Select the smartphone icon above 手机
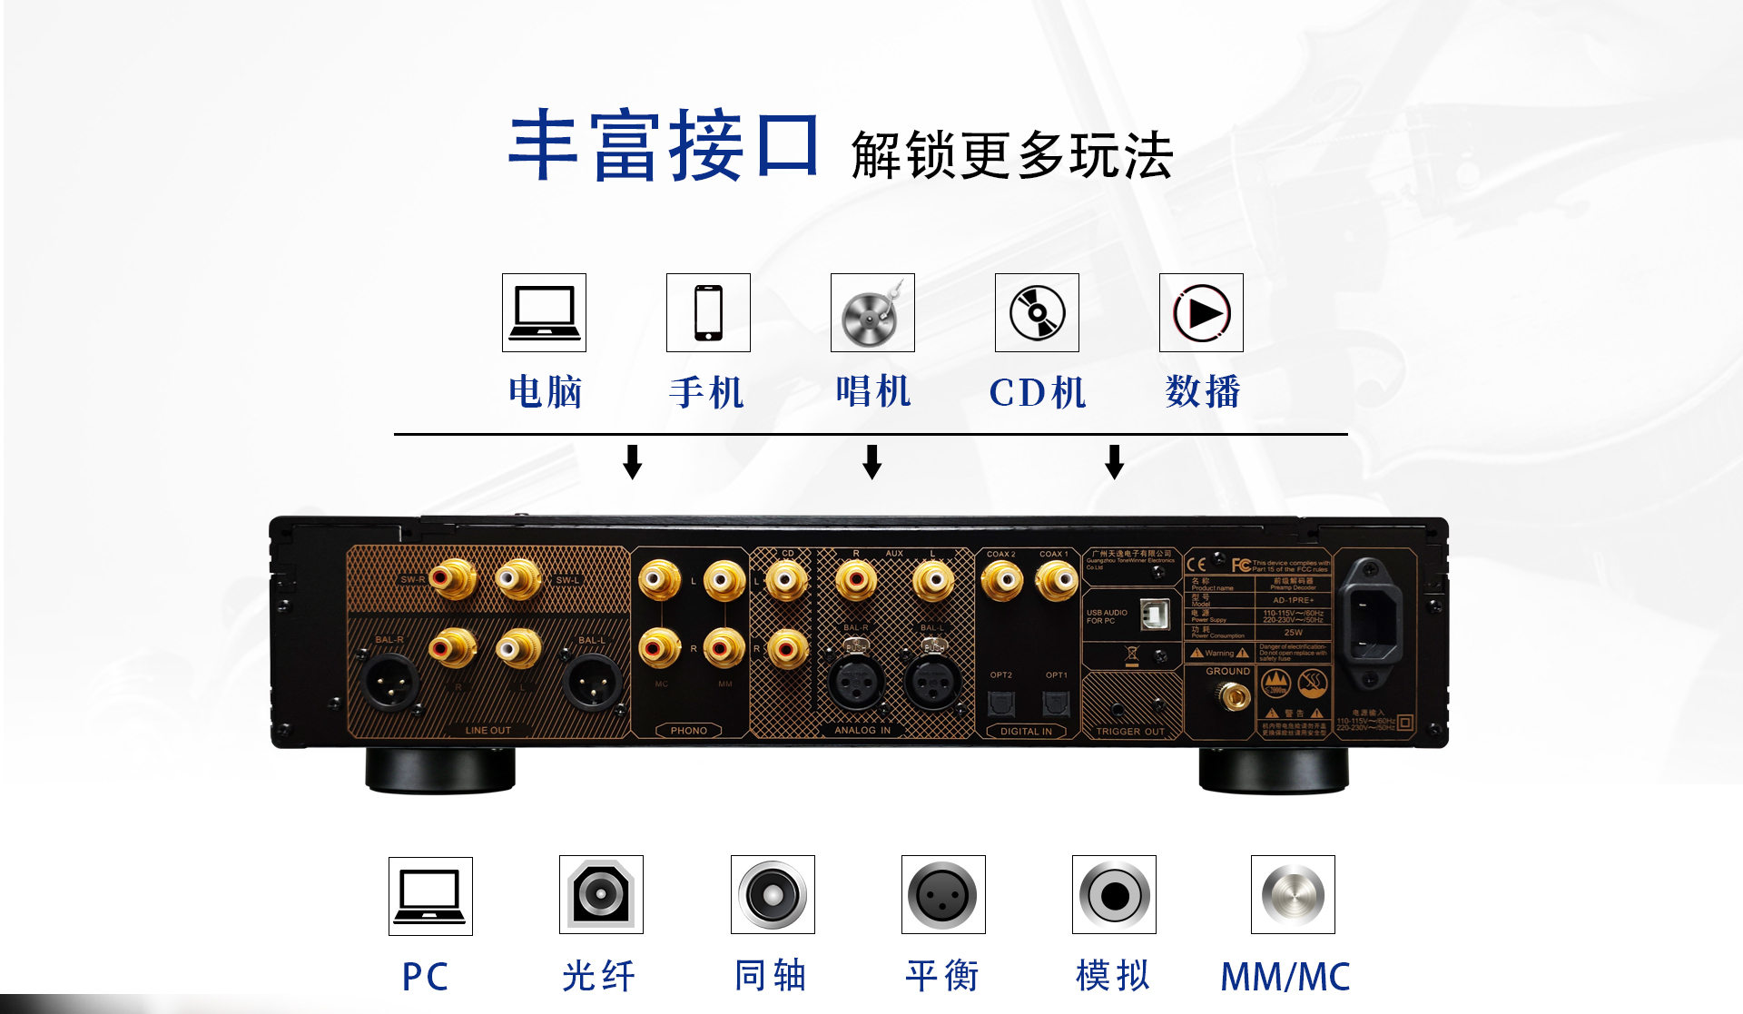This screenshot has height=1014, width=1743. pyautogui.click(x=708, y=312)
